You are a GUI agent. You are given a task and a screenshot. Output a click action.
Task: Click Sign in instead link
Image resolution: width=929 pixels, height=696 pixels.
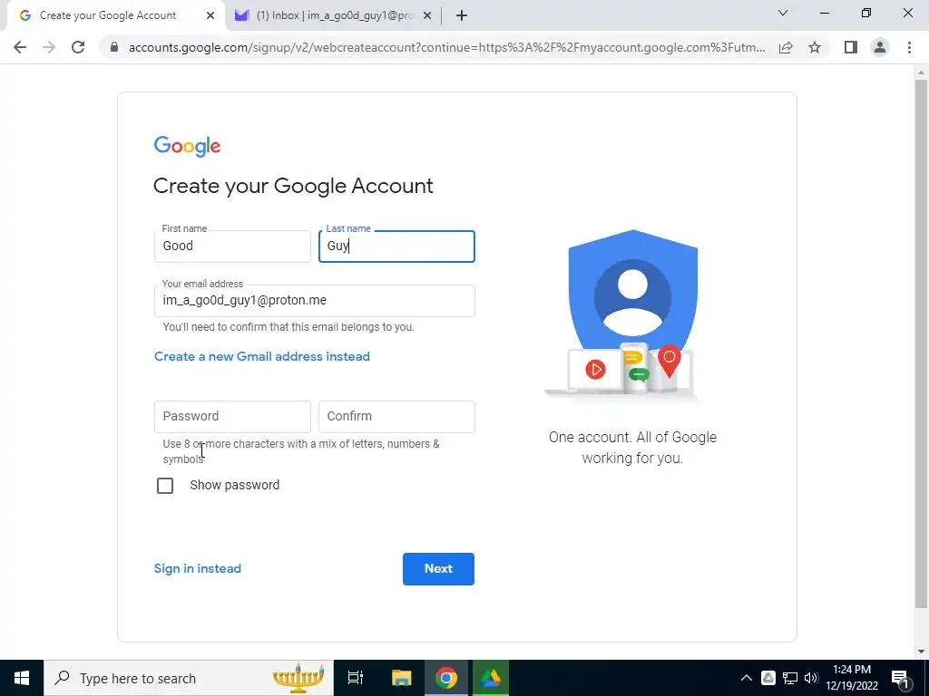[197, 569]
